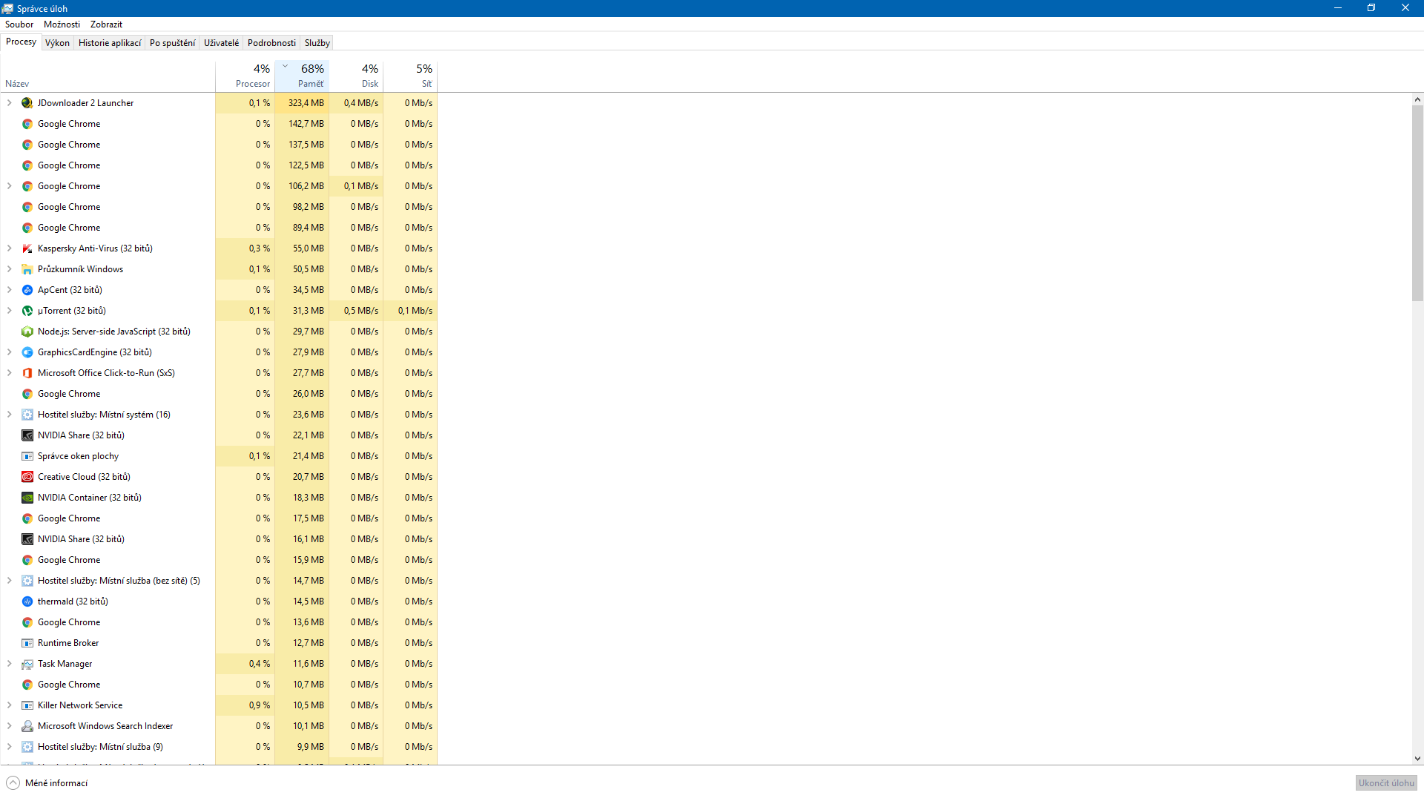Switch to the Podrobnosti tab
The height and width of the screenshot is (801, 1424).
click(271, 43)
